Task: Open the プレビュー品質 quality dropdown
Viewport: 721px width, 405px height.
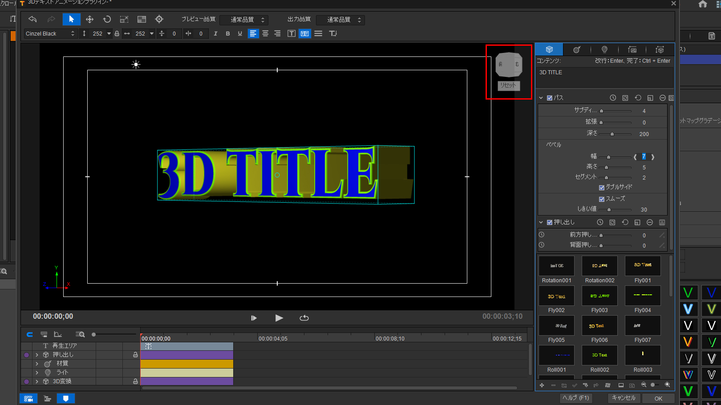Action: point(244,20)
